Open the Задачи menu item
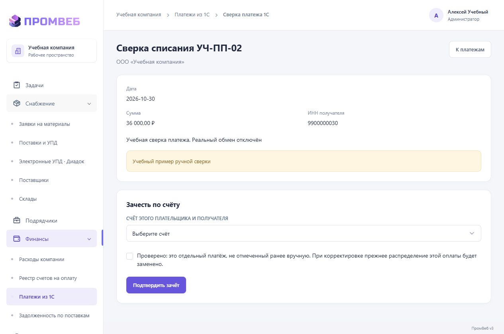The height and width of the screenshot is (334, 504). click(x=51, y=85)
